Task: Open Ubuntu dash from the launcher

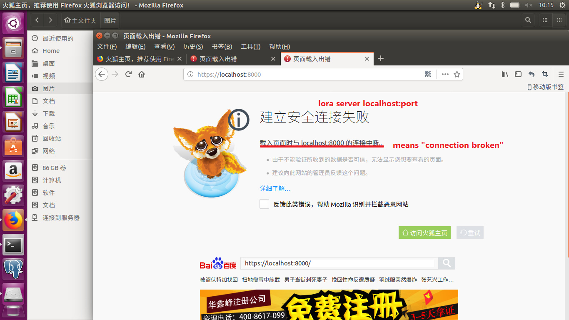Action: 13,24
